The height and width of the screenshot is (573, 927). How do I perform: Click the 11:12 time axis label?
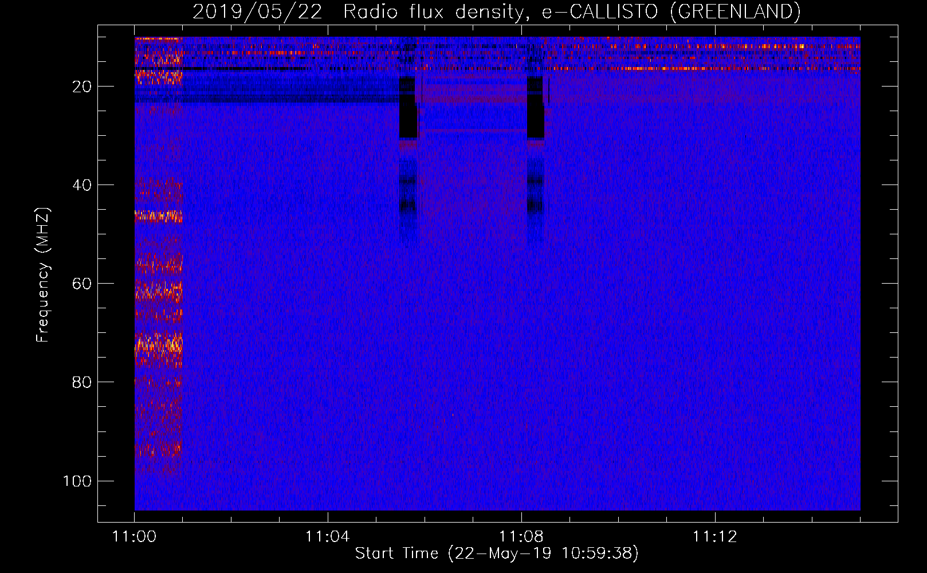714,537
